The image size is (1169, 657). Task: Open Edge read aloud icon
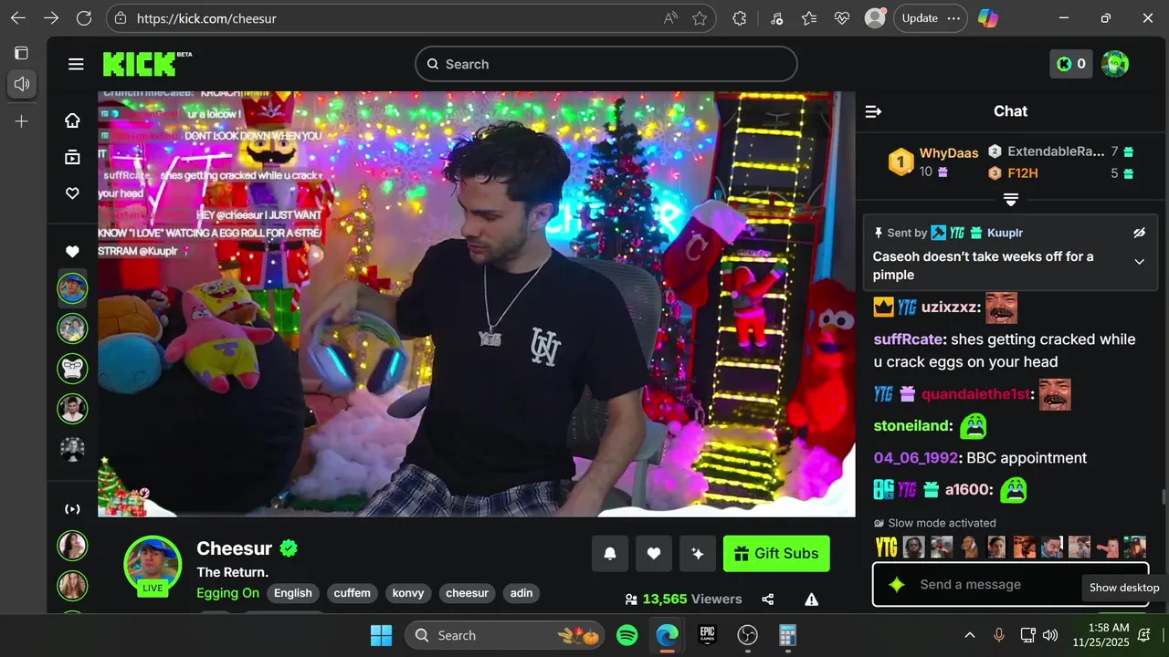point(670,18)
